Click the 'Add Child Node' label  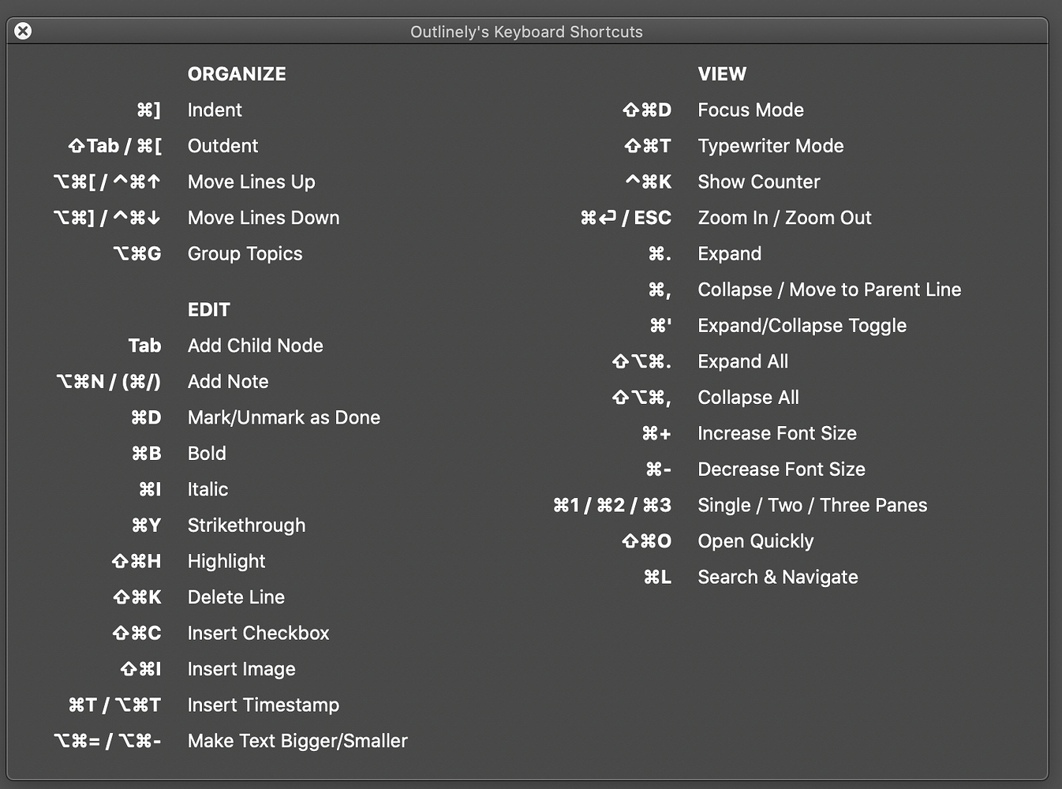click(255, 346)
